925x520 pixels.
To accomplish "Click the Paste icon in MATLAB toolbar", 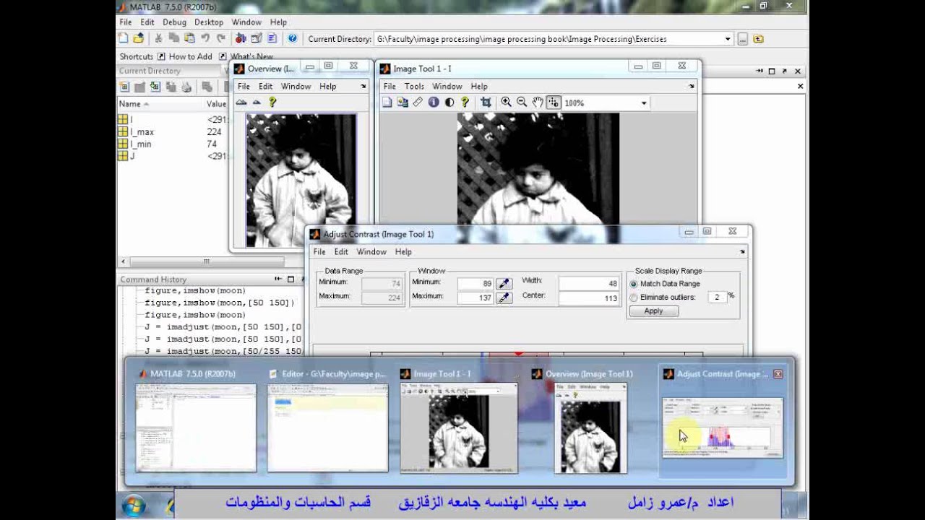I will coord(189,38).
